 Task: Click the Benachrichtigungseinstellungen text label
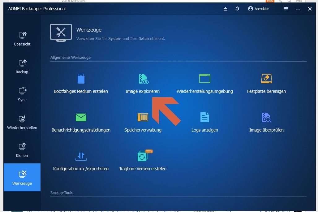pos(81,130)
